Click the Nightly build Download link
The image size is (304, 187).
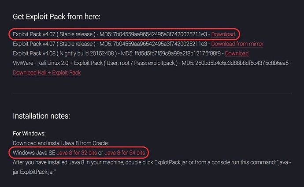[x=237, y=53]
